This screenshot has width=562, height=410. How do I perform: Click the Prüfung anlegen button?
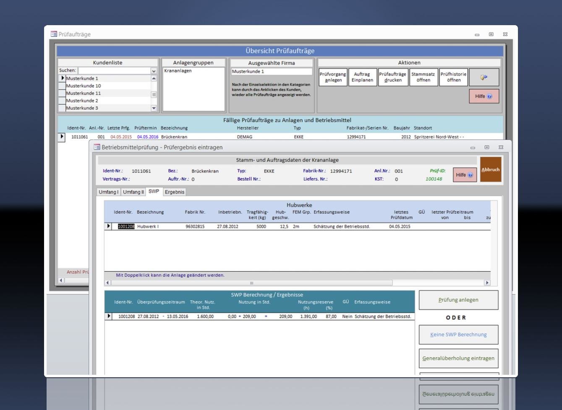click(458, 300)
